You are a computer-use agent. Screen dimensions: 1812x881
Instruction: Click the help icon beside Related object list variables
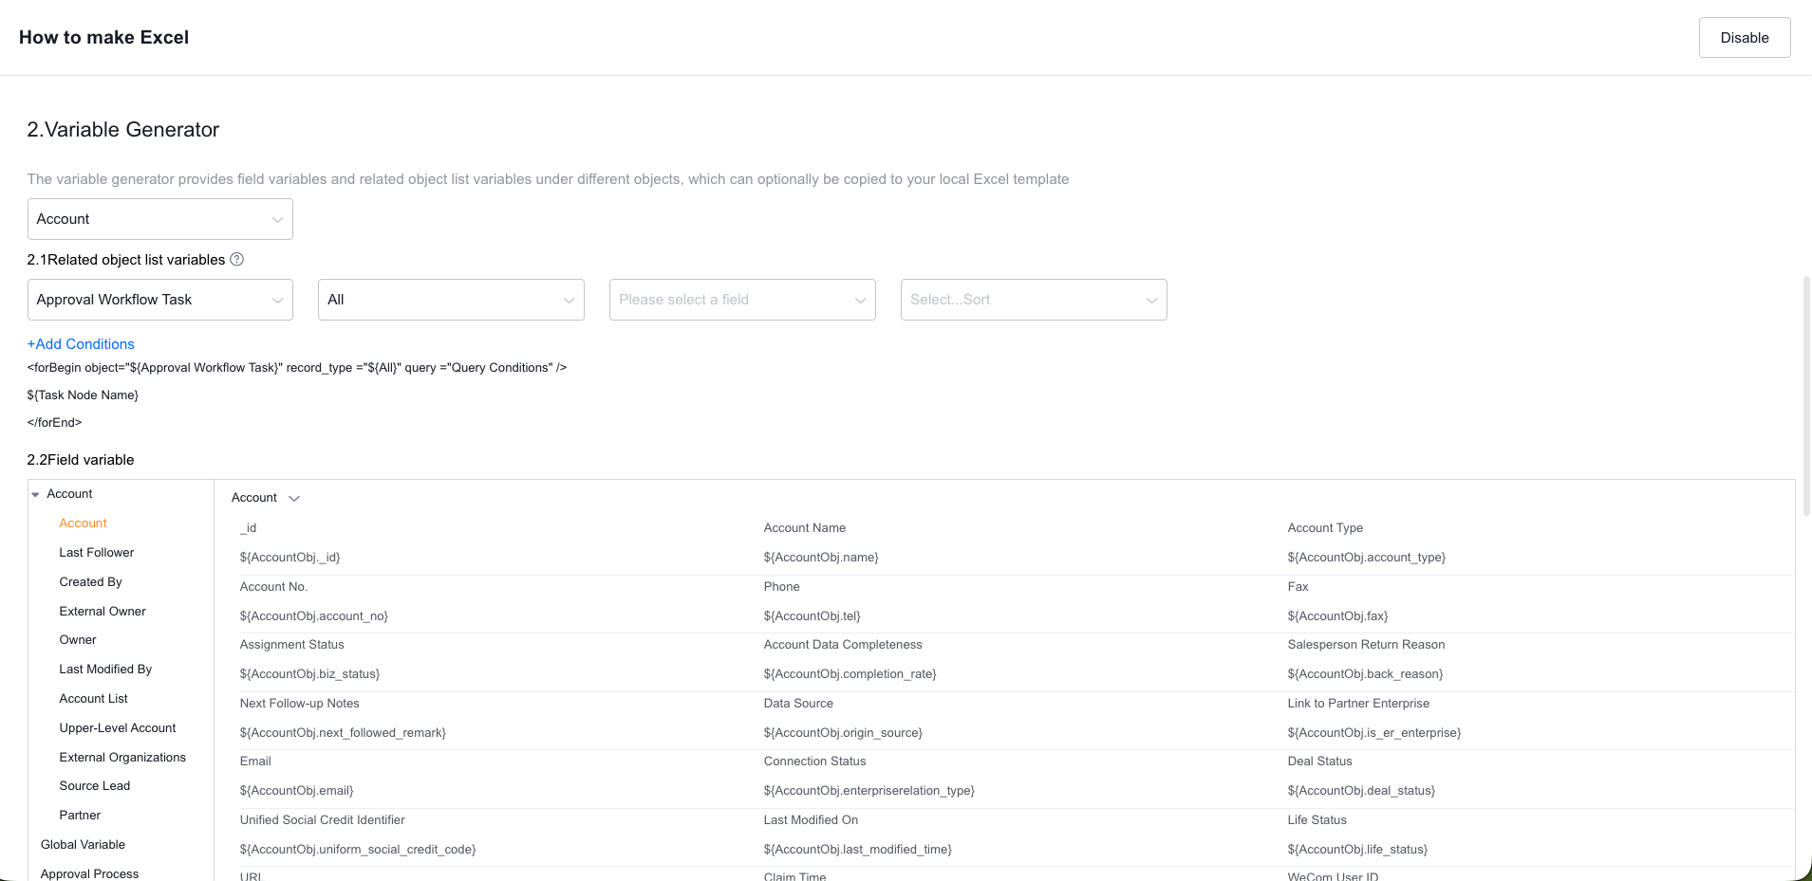point(237,259)
